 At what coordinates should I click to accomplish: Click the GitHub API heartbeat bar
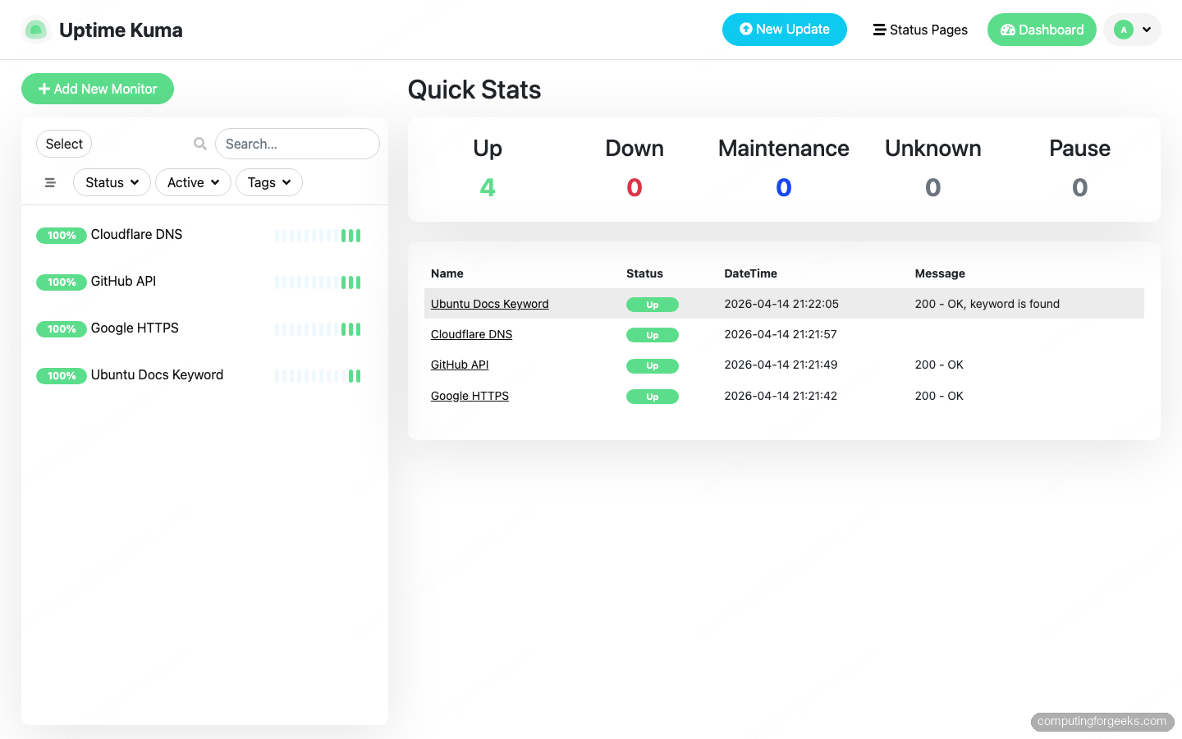[x=318, y=282]
